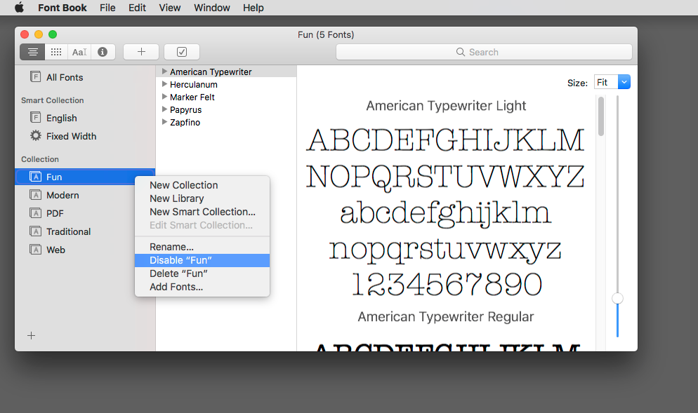
Task: Expand Marker Felt font family
Action: click(164, 97)
